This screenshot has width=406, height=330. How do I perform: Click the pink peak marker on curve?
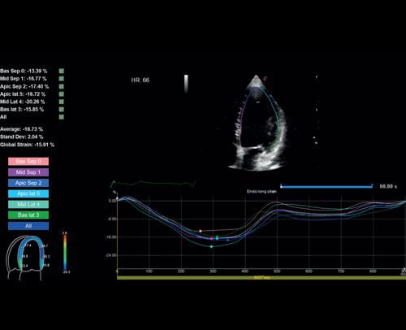click(x=201, y=231)
